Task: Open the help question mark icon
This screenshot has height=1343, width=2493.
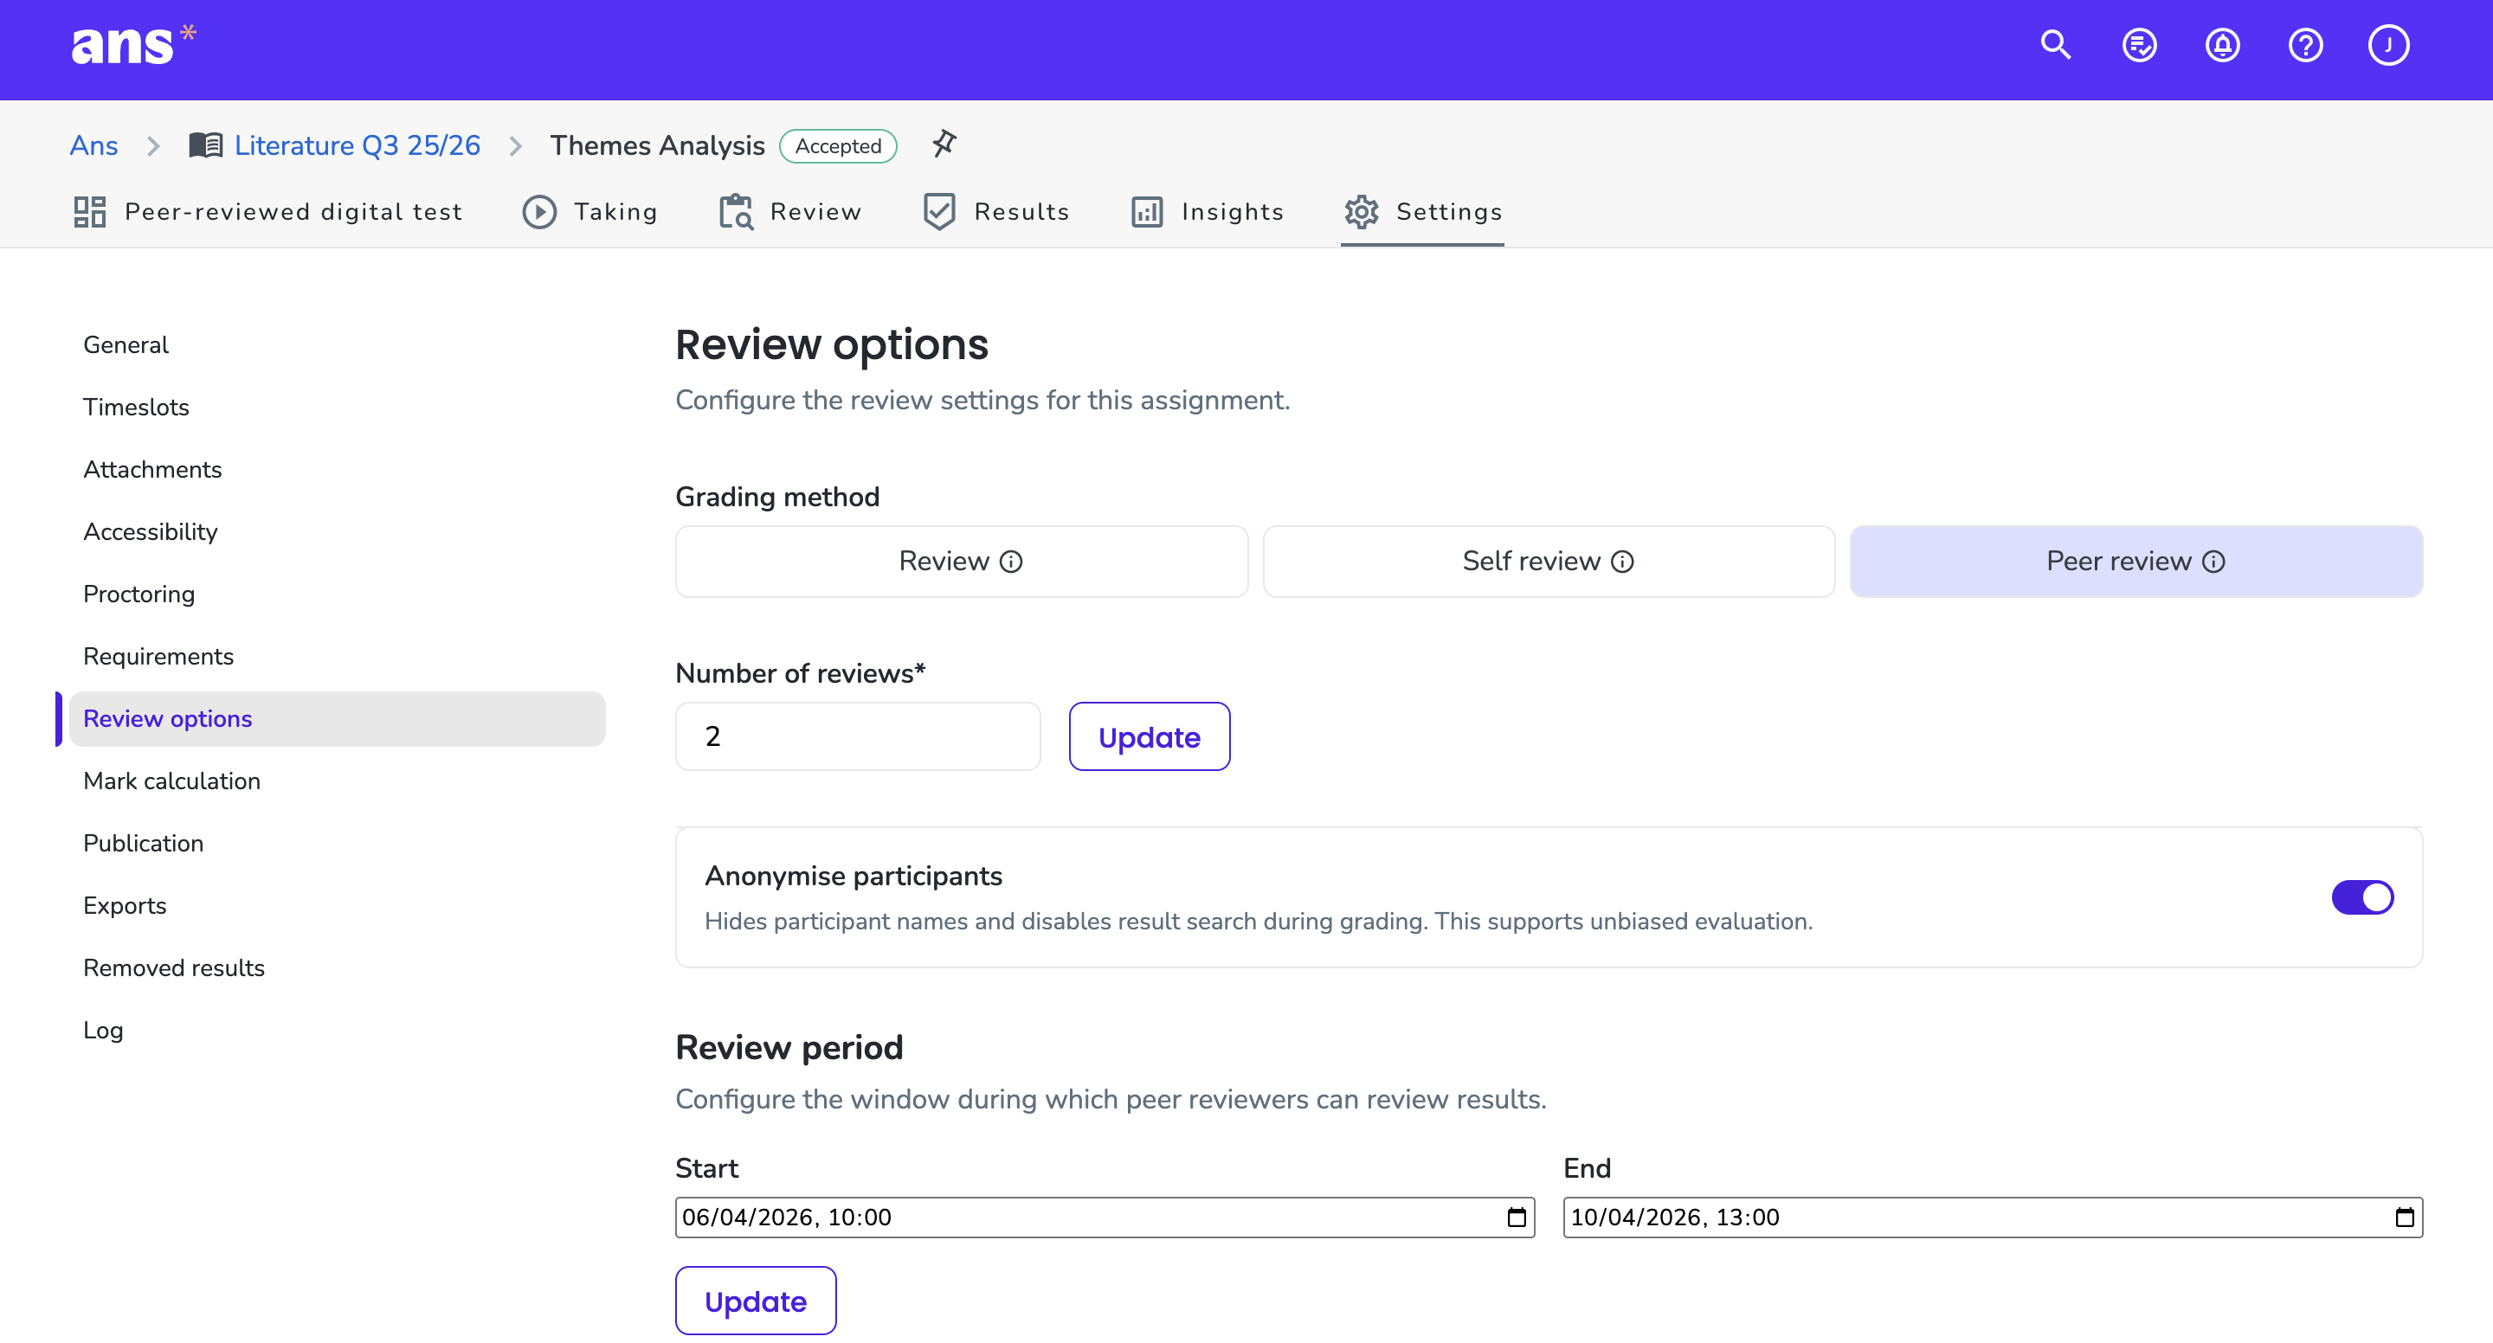Action: (2305, 44)
